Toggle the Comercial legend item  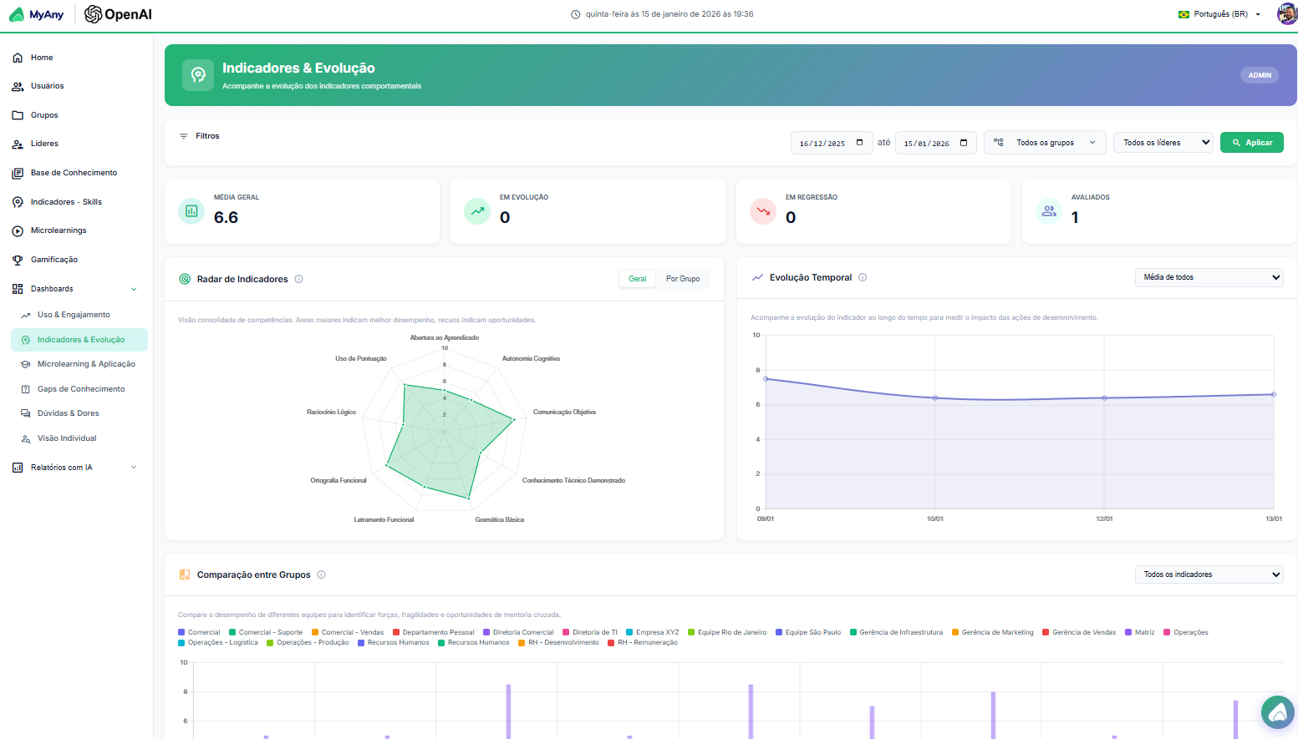tap(199, 631)
